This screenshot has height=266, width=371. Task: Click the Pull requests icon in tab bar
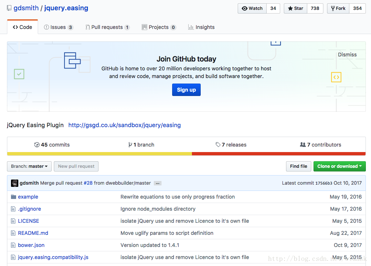coord(88,27)
